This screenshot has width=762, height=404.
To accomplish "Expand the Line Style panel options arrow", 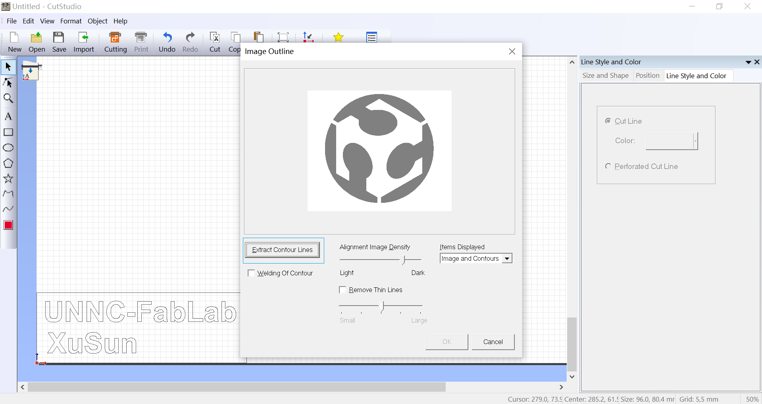I will (748, 62).
